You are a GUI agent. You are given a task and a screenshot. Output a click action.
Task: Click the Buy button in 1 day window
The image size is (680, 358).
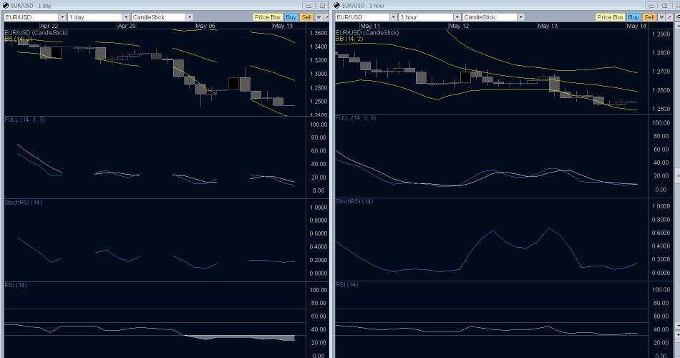pos(291,17)
